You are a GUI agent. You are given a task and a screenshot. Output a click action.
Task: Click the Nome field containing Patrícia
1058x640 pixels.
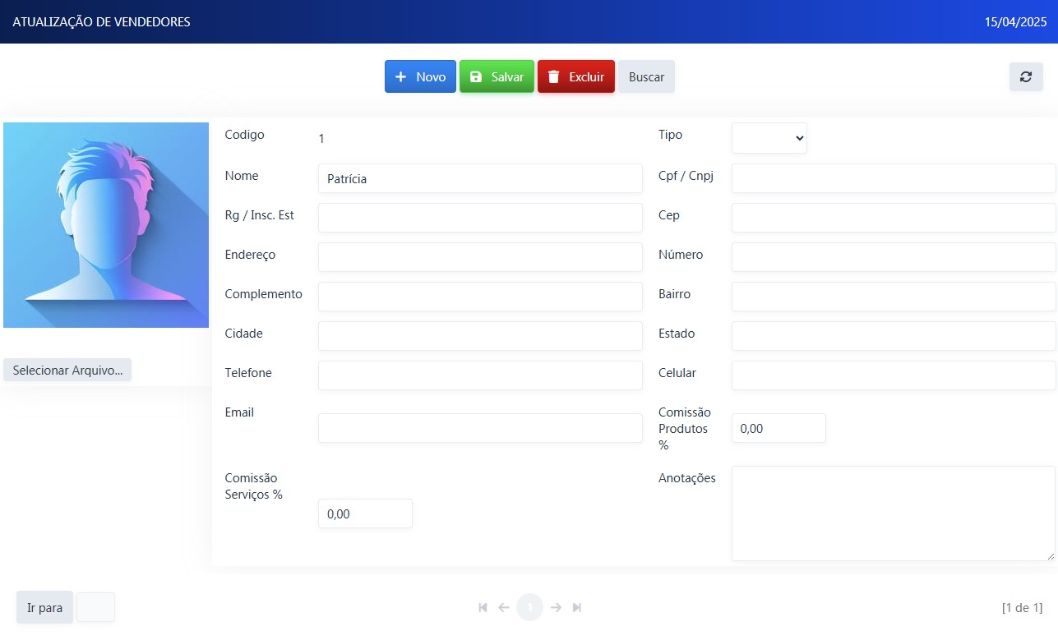[x=480, y=178]
